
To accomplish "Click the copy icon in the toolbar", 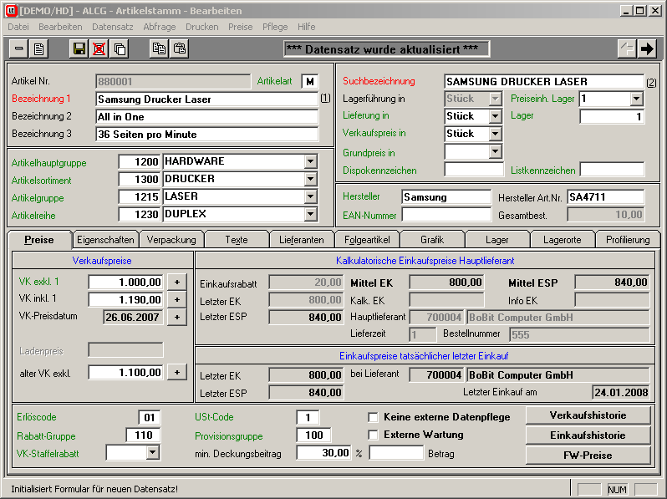I will coord(158,48).
